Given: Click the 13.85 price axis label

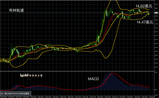Looking at the screenshot, I should (156, 67).
